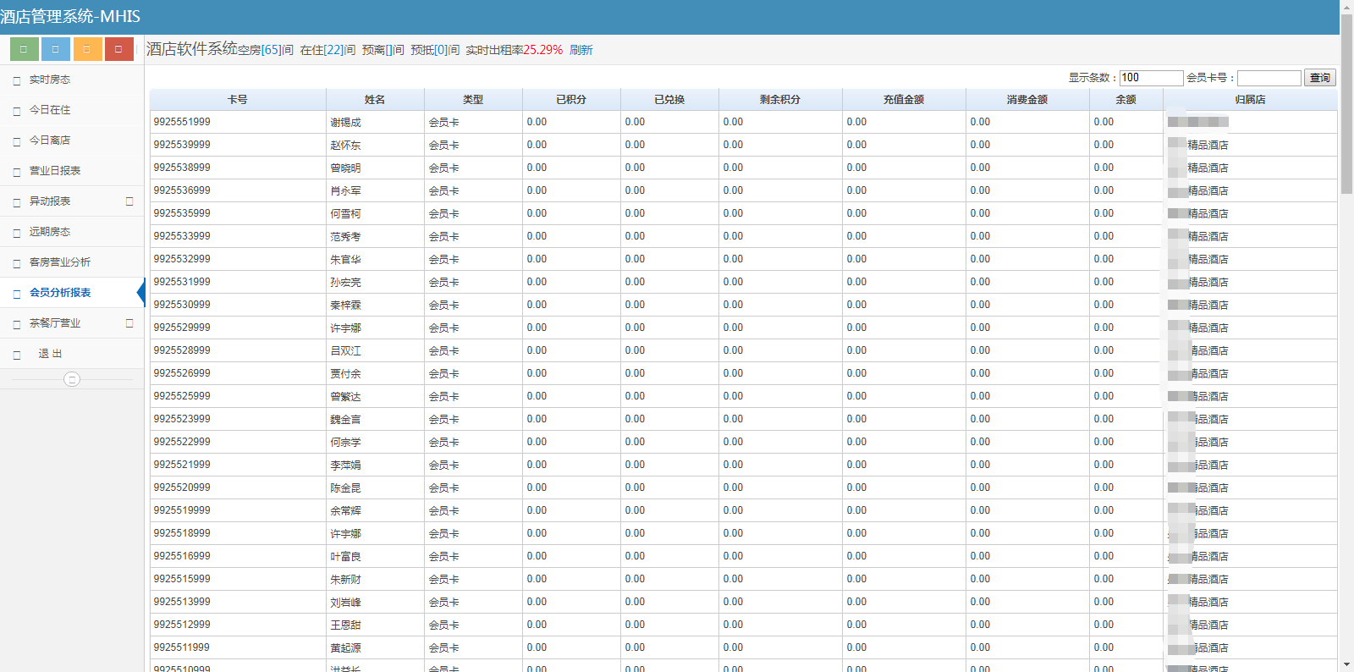Click card number 9925533999
This screenshot has width=1354, height=672.
coord(182,236)
